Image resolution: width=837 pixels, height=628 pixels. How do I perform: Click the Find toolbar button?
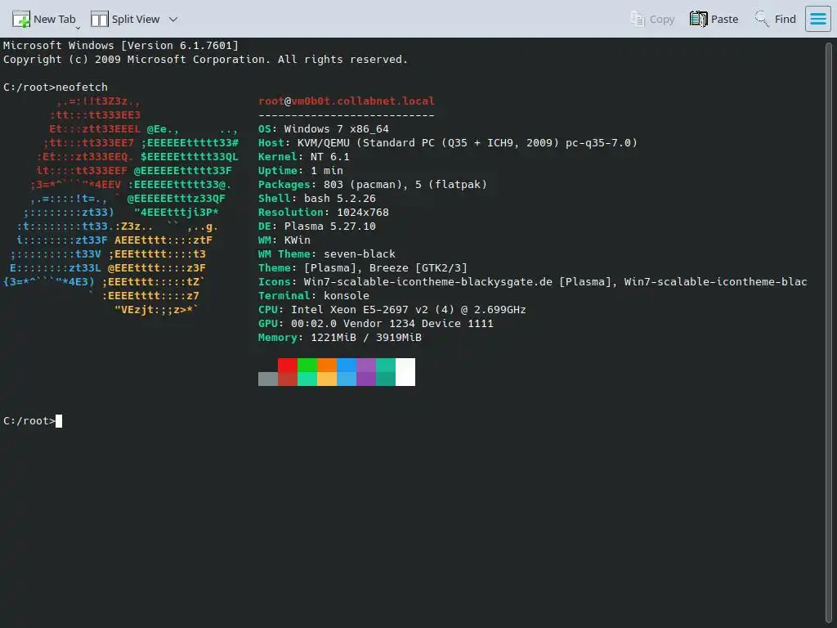(775, 20)
